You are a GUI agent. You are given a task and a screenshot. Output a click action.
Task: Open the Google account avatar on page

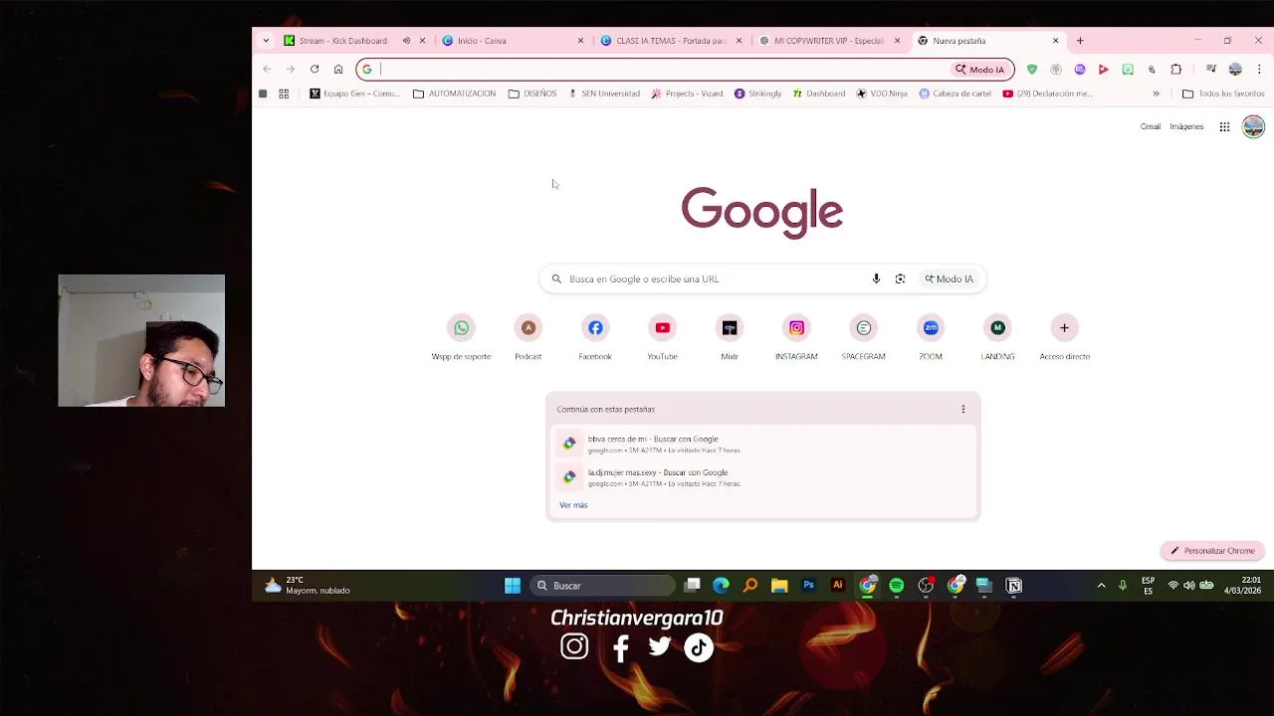point(1253,126)
